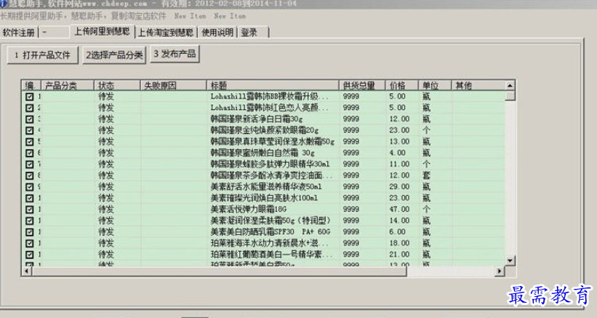Select the 上传淘宝到慧聪 tab
The image size is (597, 318).
pyautogui.click(x=166, y=32)
